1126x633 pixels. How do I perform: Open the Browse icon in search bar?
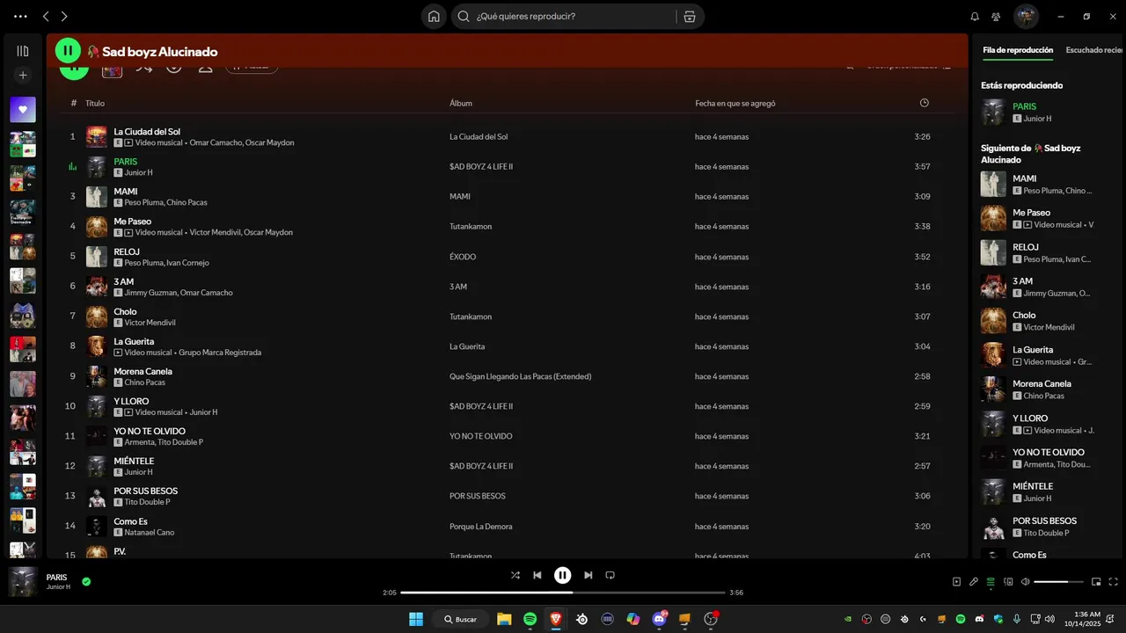tap(690, 16)
